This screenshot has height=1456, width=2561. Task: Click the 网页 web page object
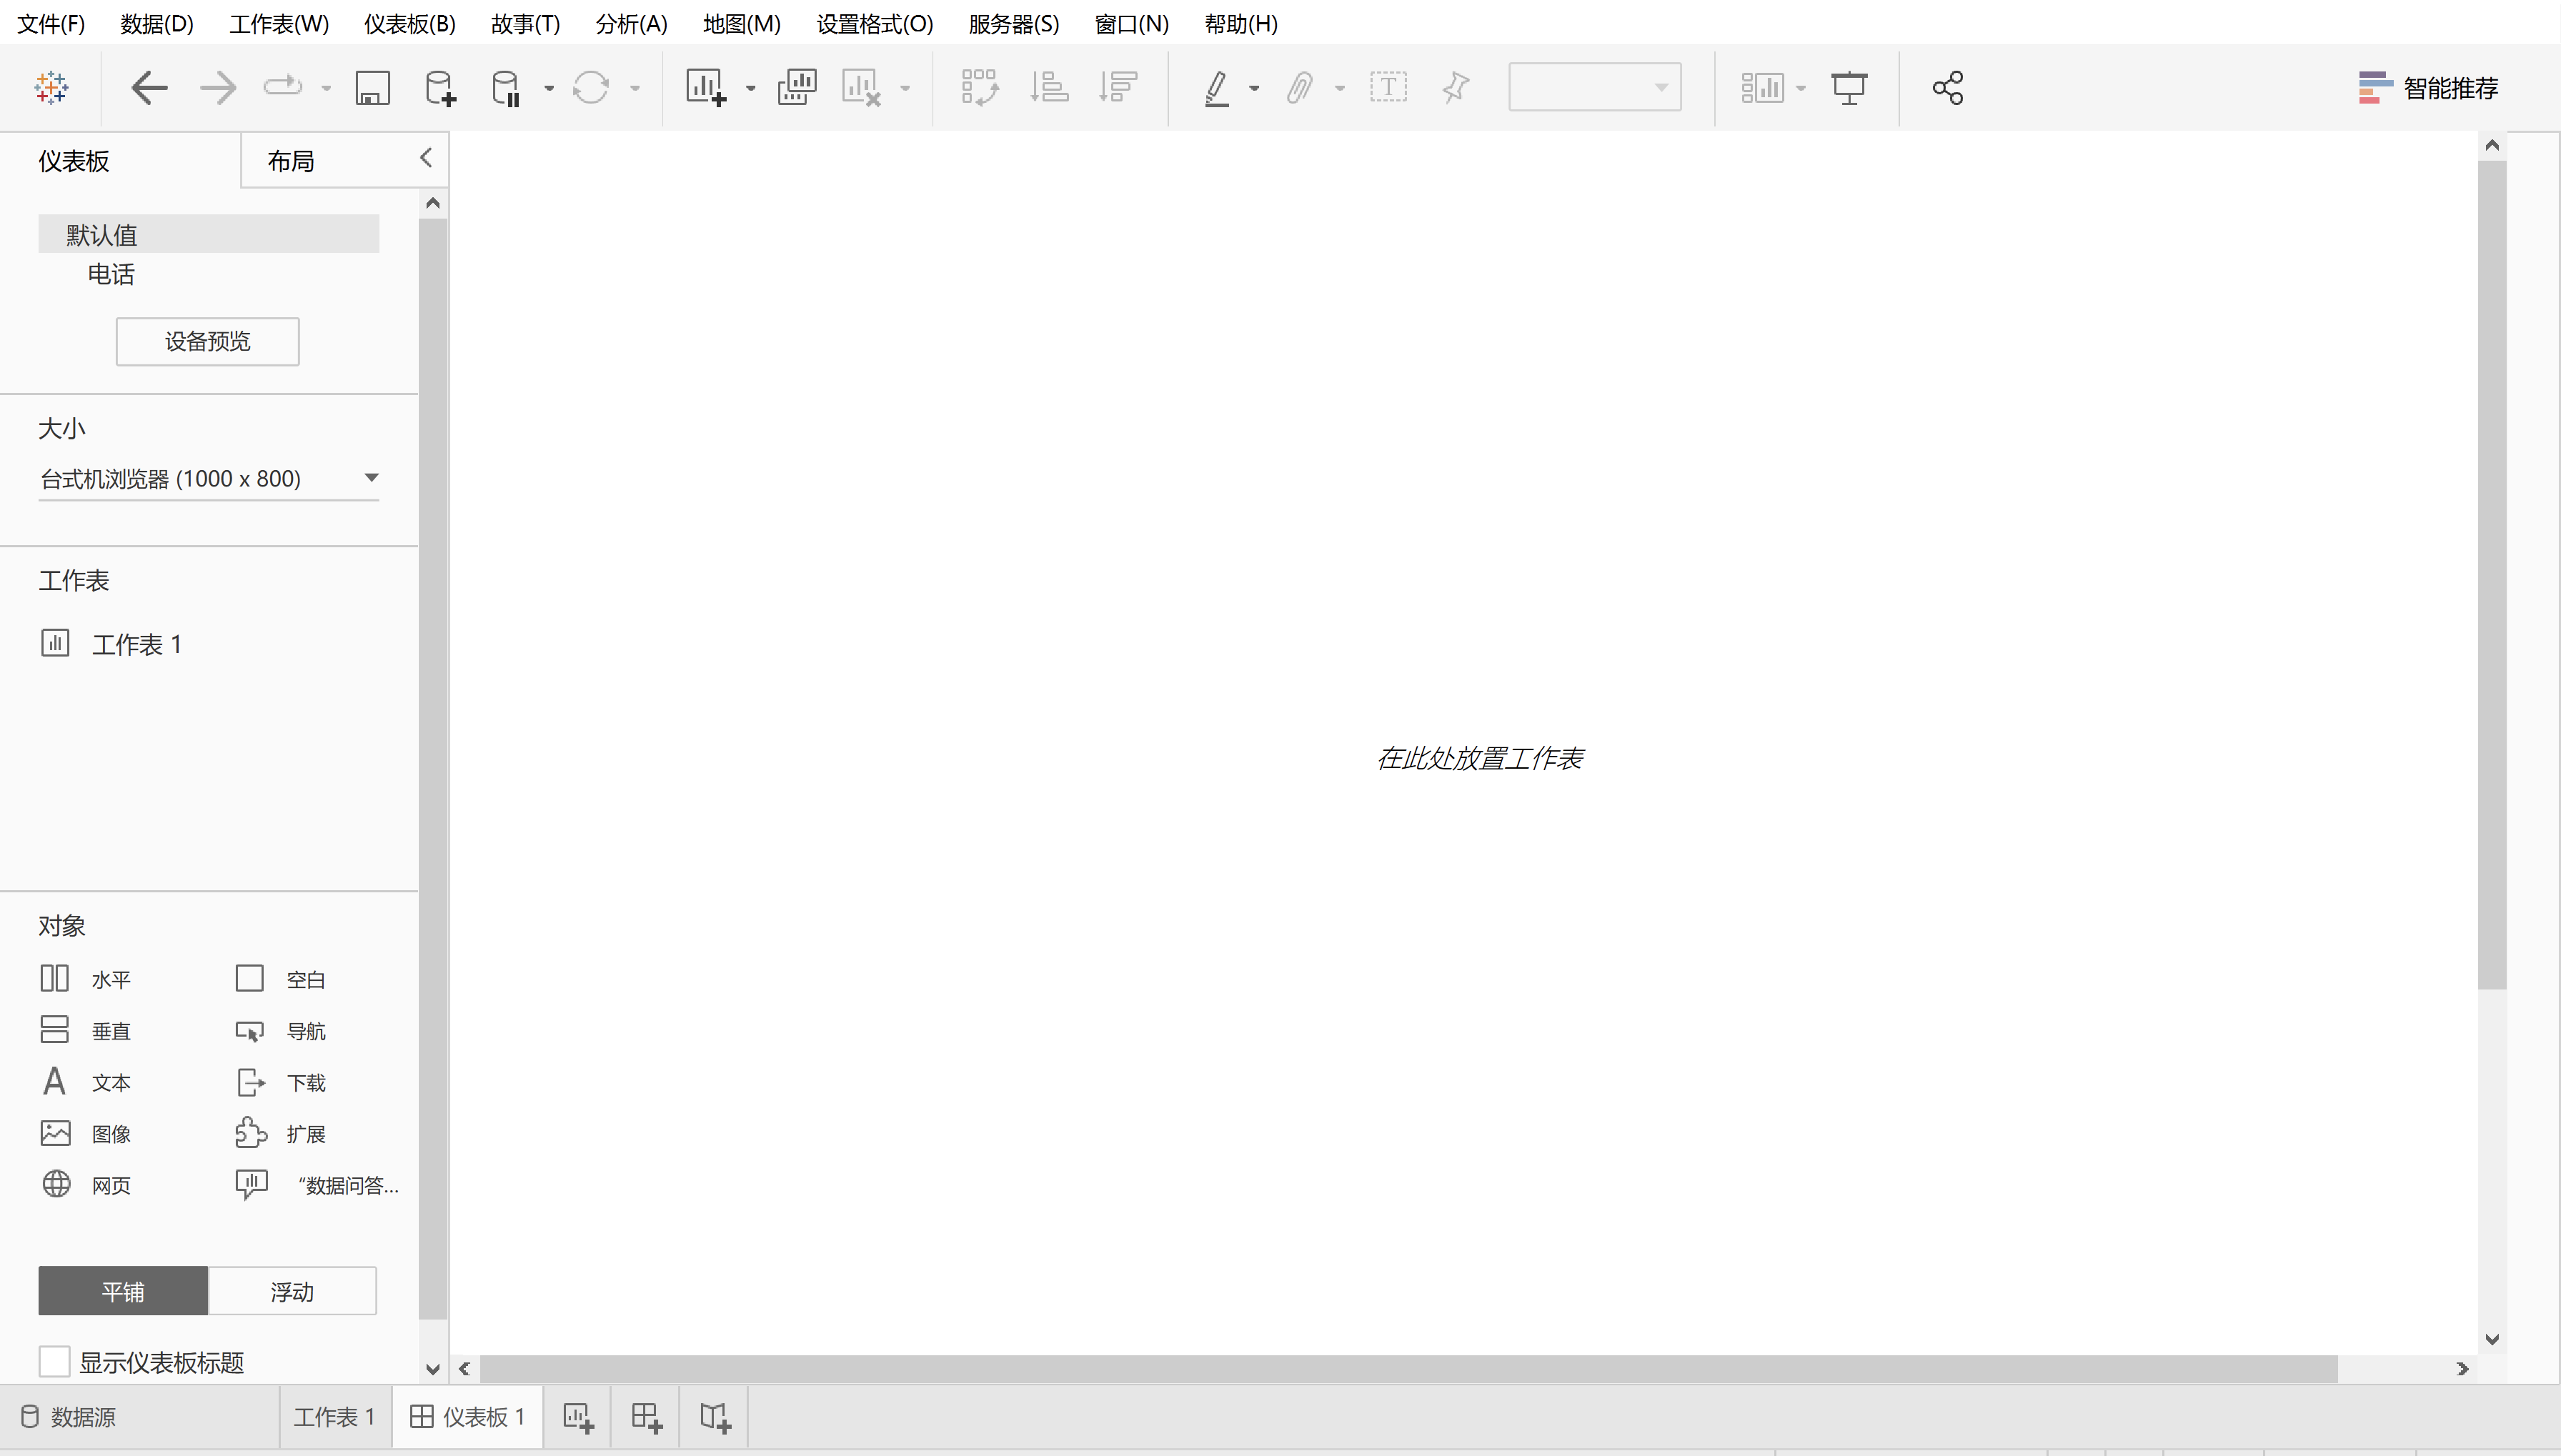click(x=86, y=1185)
